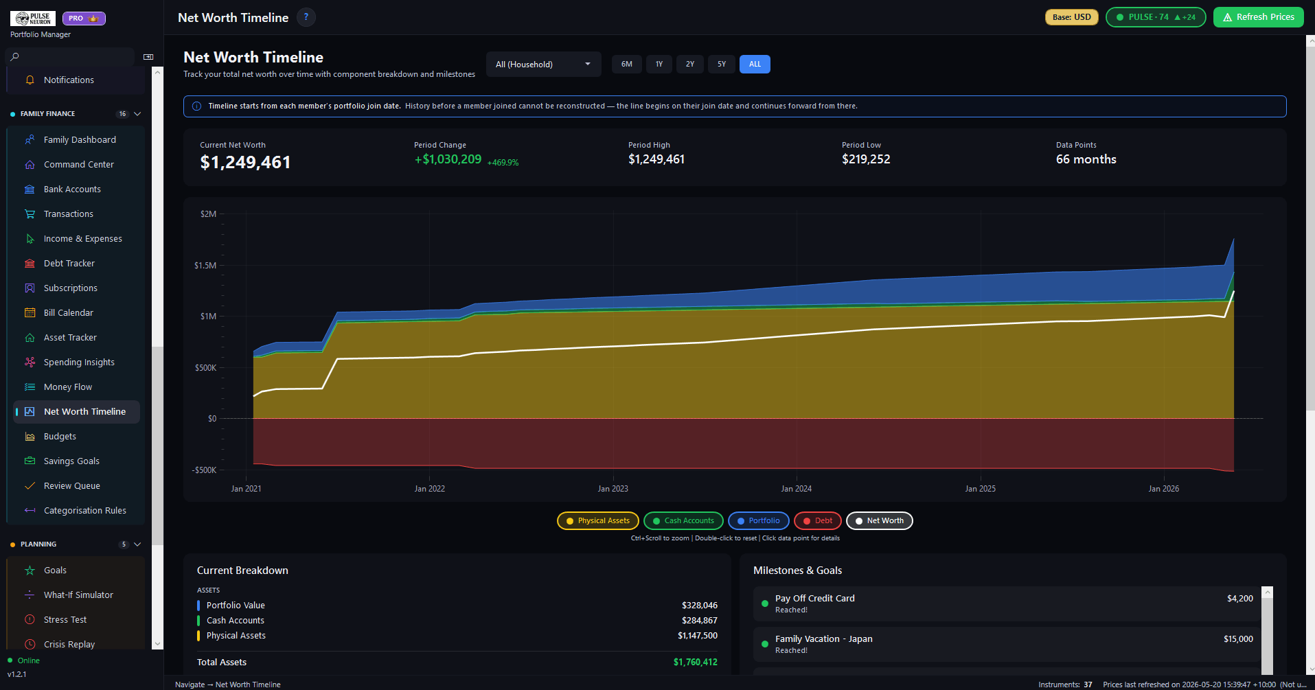
Task: Click the Asset Tracker icon
Action: (x=30, y=338)
